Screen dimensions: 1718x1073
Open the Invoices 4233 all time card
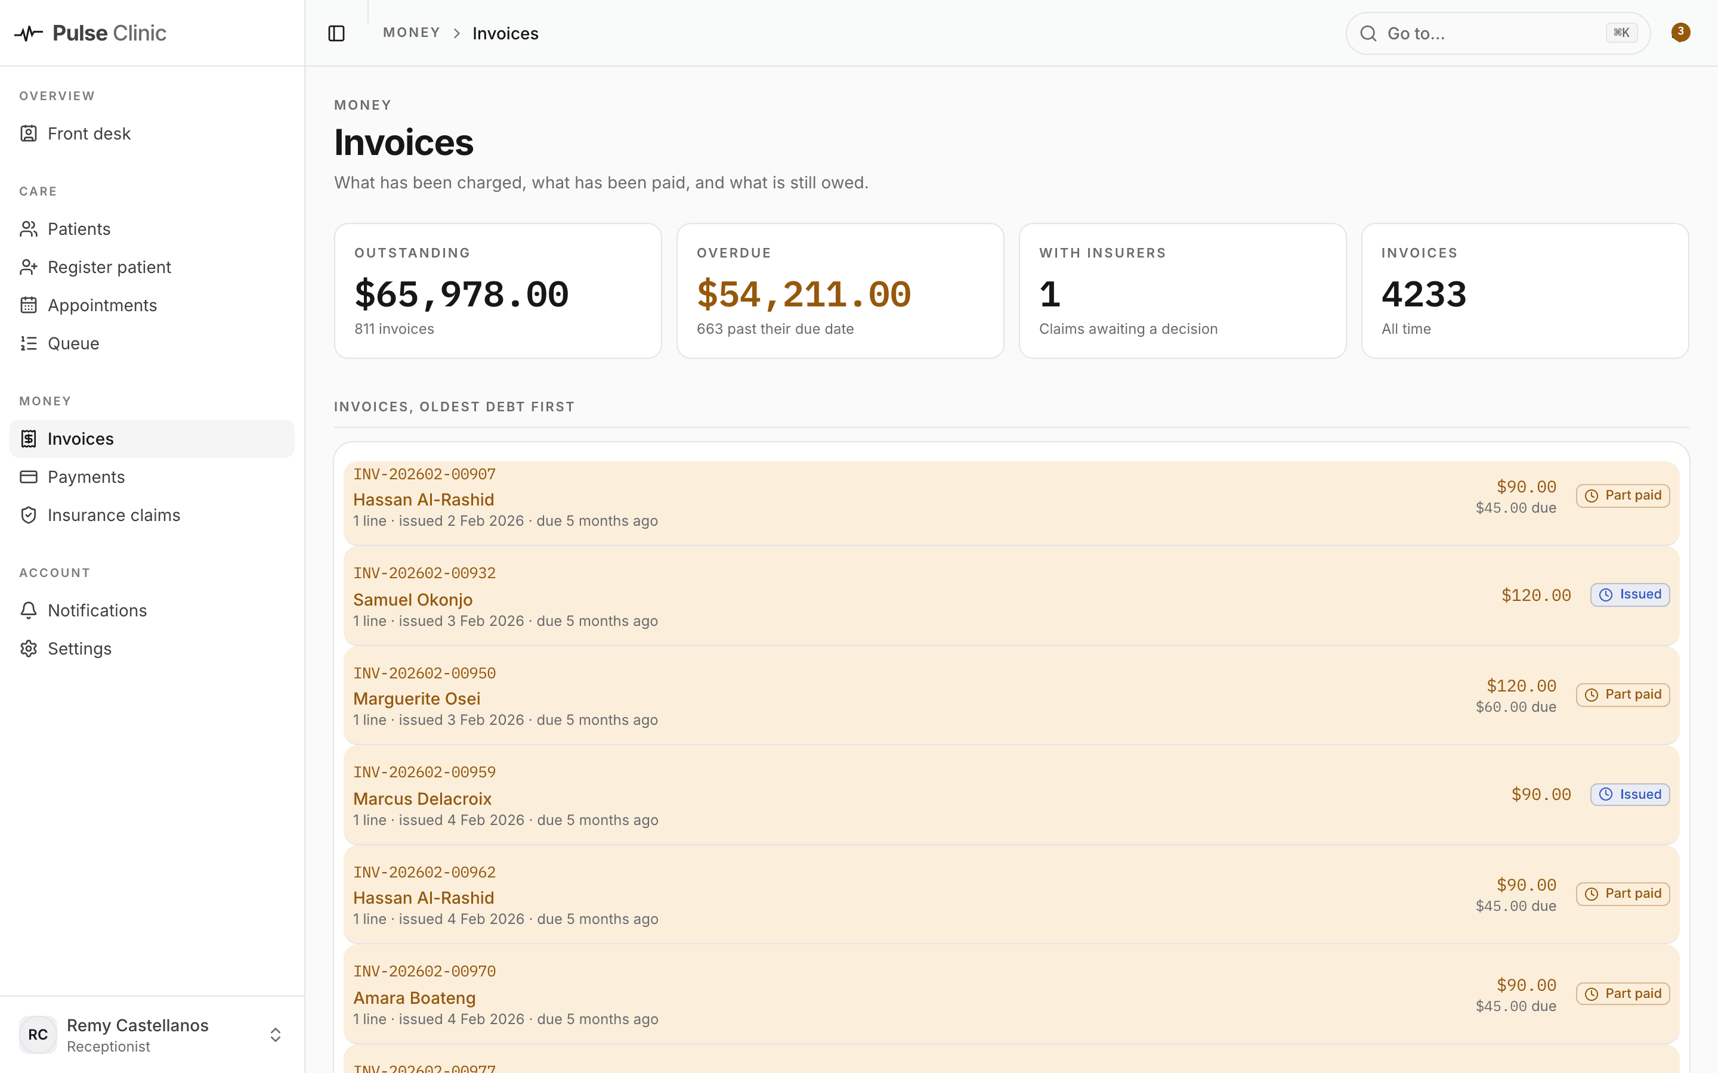1525,291
